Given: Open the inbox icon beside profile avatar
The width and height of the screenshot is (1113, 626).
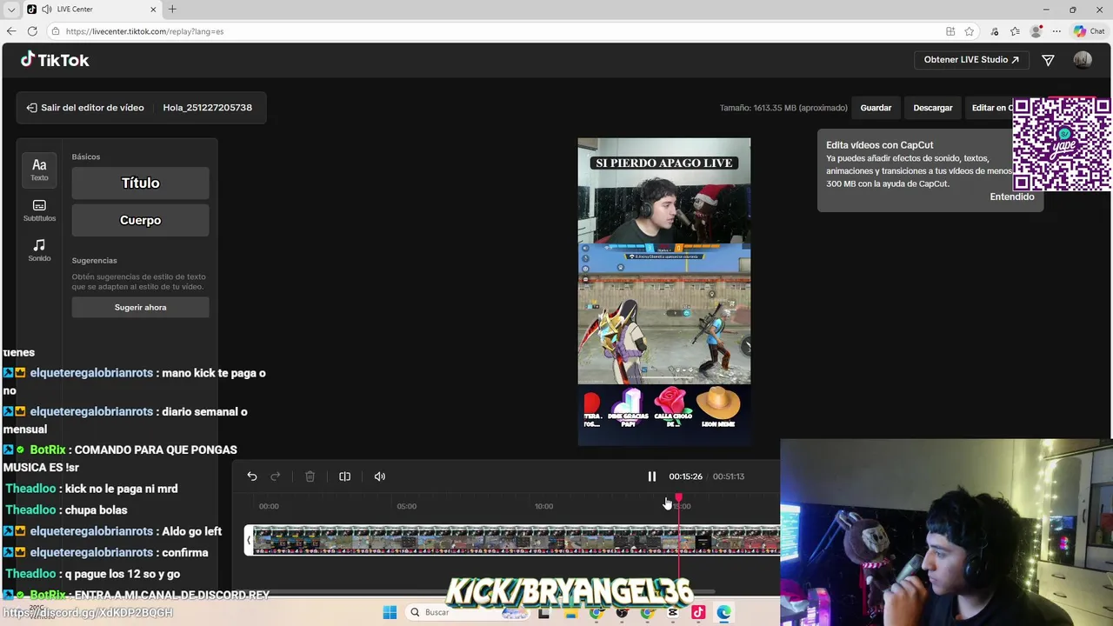Looking at the screenshot, I should tap(1048, 60).
